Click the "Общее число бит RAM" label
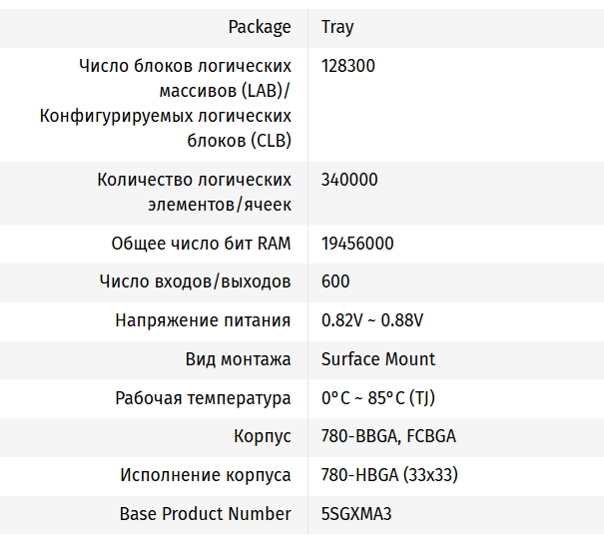 coord(201,244)
